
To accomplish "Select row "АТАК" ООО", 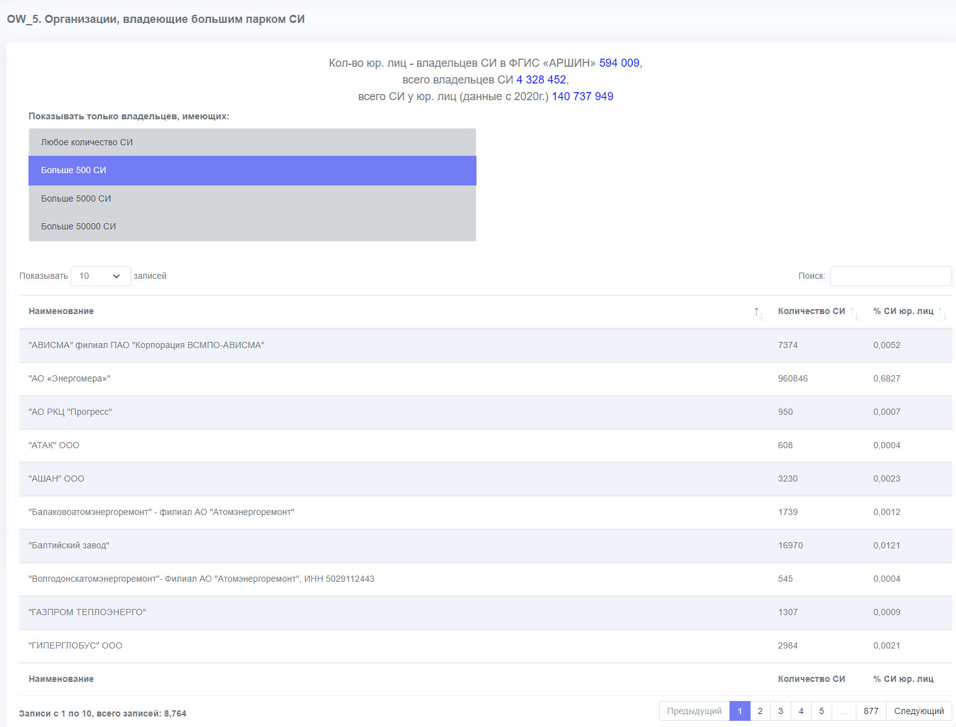I will pos(486,446).
